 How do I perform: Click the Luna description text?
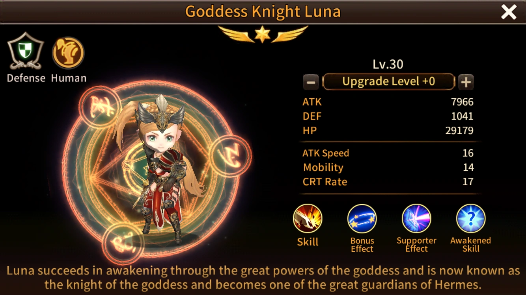[x=263, y=278]
